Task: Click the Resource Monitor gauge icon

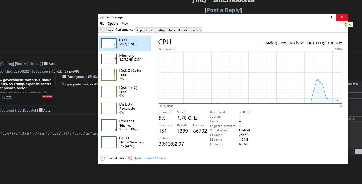Action: pyautogui.click(x=130, y=158)
